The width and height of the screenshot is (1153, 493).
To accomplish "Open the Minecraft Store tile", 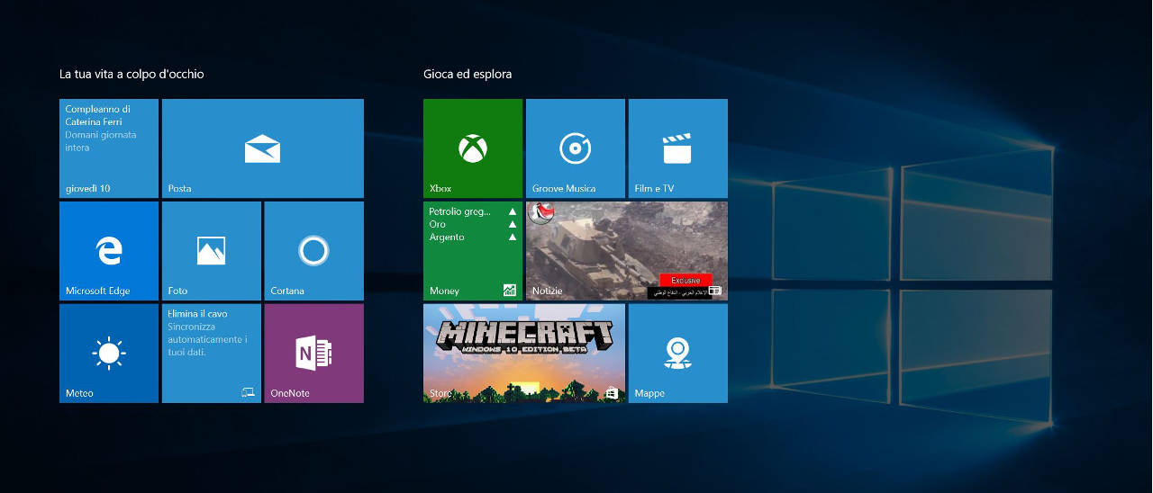I will click(524, 354).
